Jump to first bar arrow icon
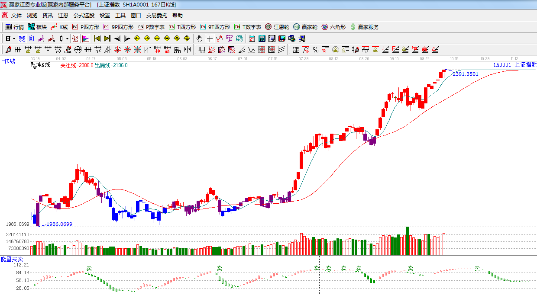The height and width of the screenshot is (295, 537). tap(97, 38)
